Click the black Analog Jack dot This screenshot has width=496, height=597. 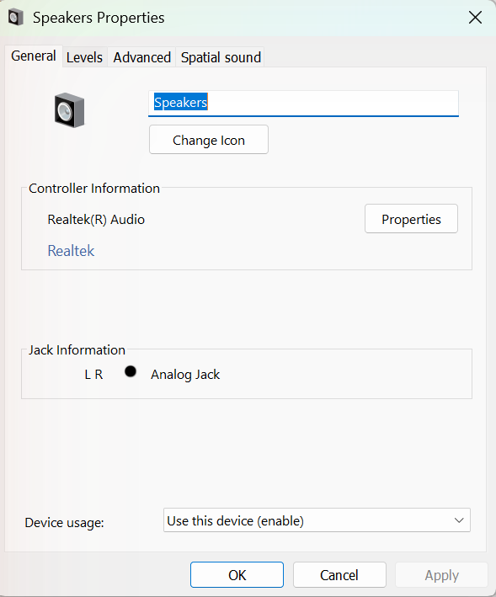(131, 371)
